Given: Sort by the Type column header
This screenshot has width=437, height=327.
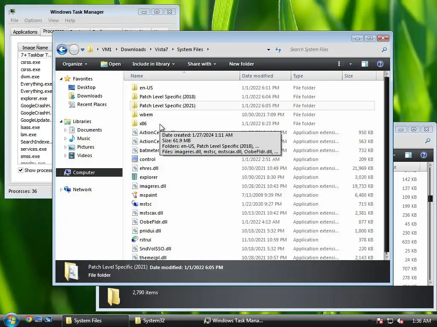Looking at the screenshot, I should click(316, 76).
